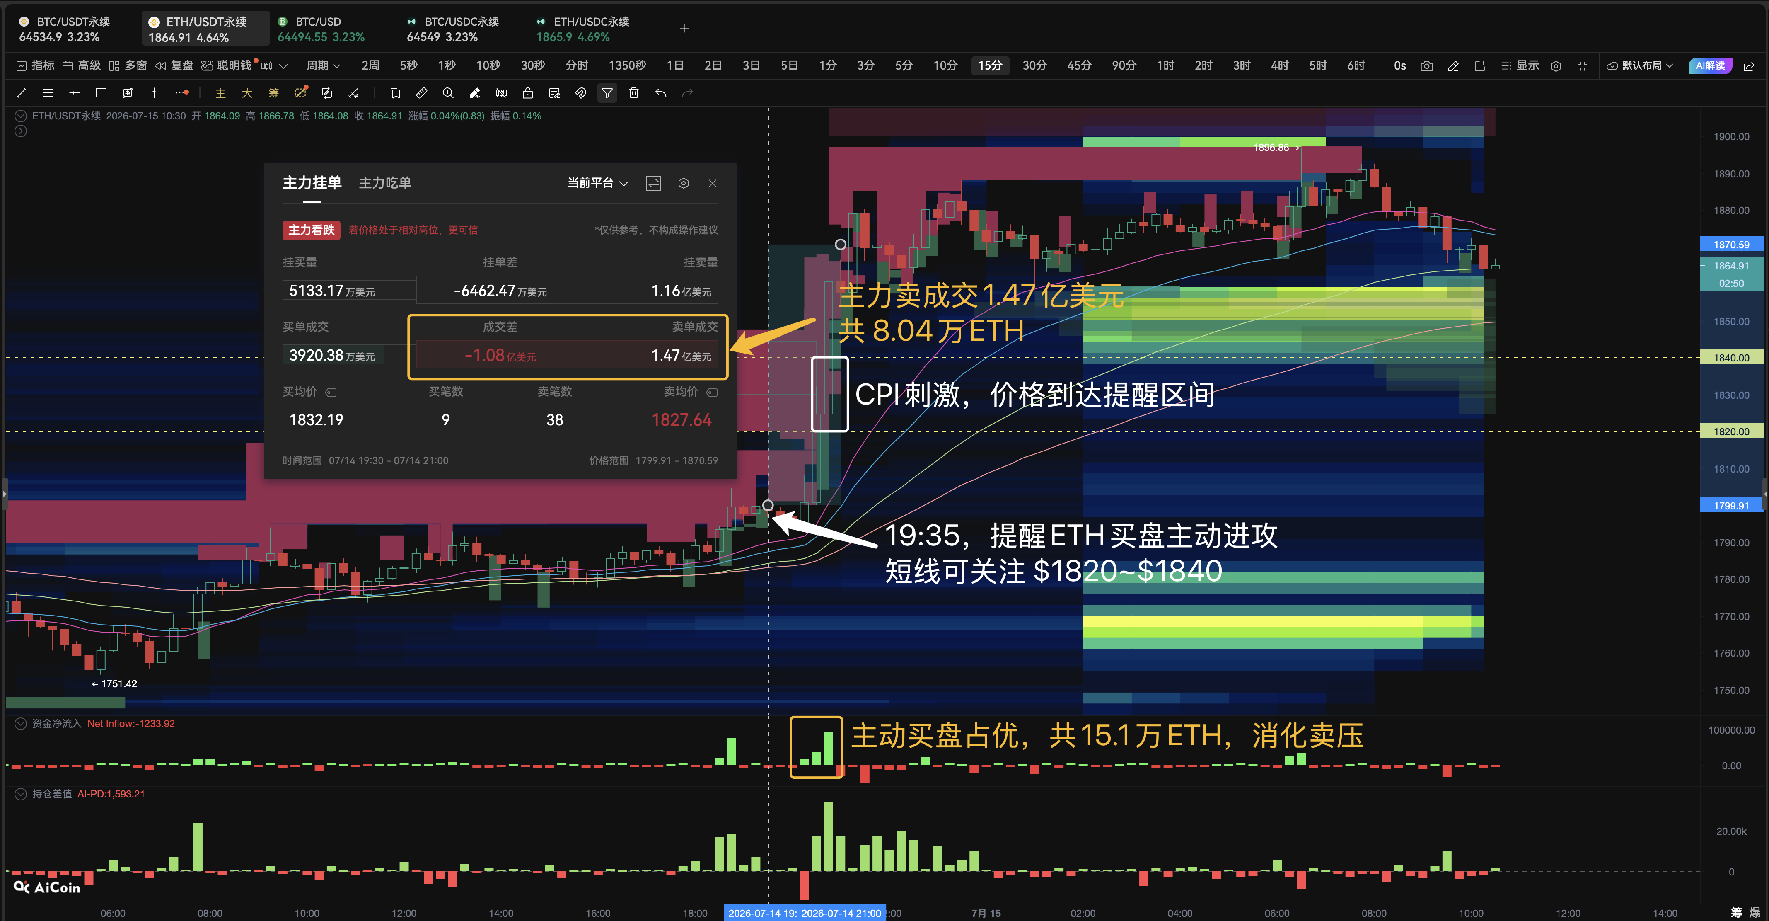Screen dimensions: 1769x921
Task: Switch to the BTC/USDT永续 tab
Action: [65, 29]
